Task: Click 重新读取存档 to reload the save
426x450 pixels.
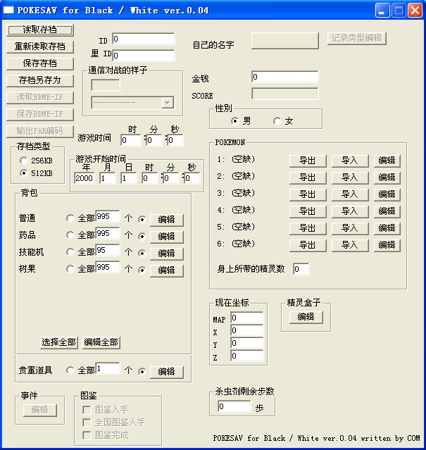Action: pyautogui.click(x=40, y=46)
